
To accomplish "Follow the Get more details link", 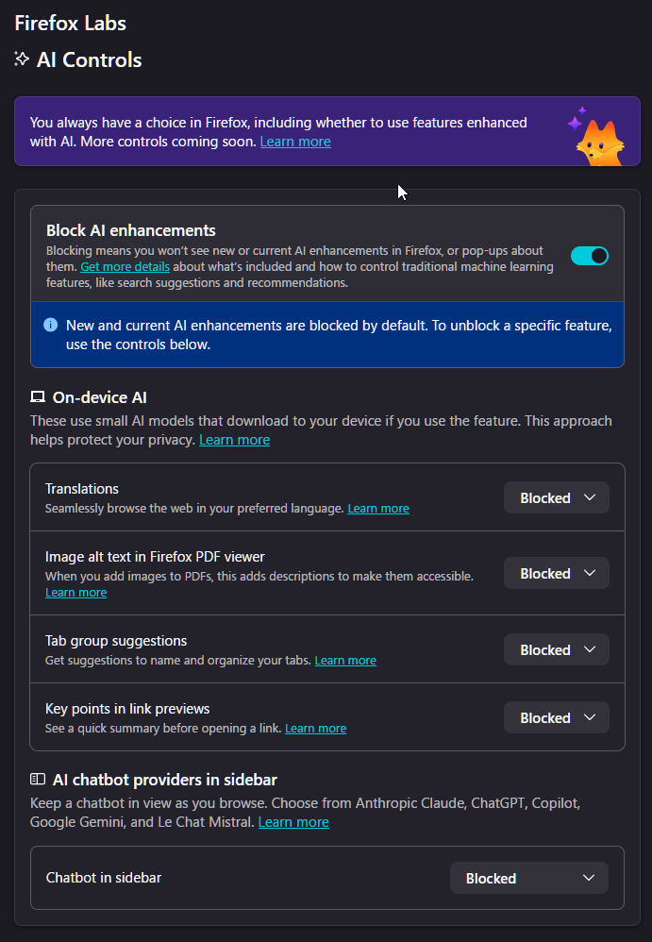I will [x=125, y=267].
